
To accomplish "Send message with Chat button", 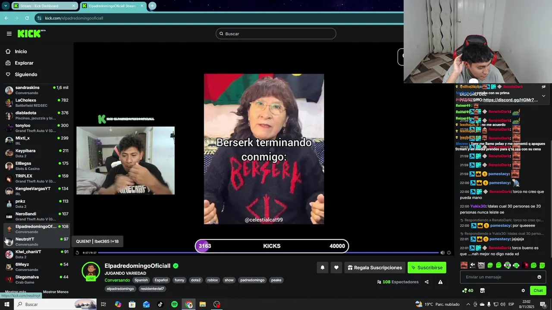I will 538,291.
